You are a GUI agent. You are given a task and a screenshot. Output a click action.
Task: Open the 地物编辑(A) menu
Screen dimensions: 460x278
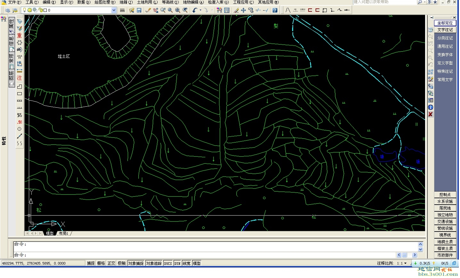[193, 2]
